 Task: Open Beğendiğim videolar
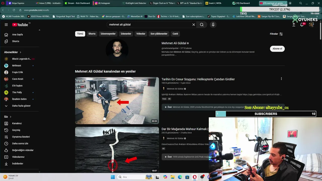coord(19,150)
